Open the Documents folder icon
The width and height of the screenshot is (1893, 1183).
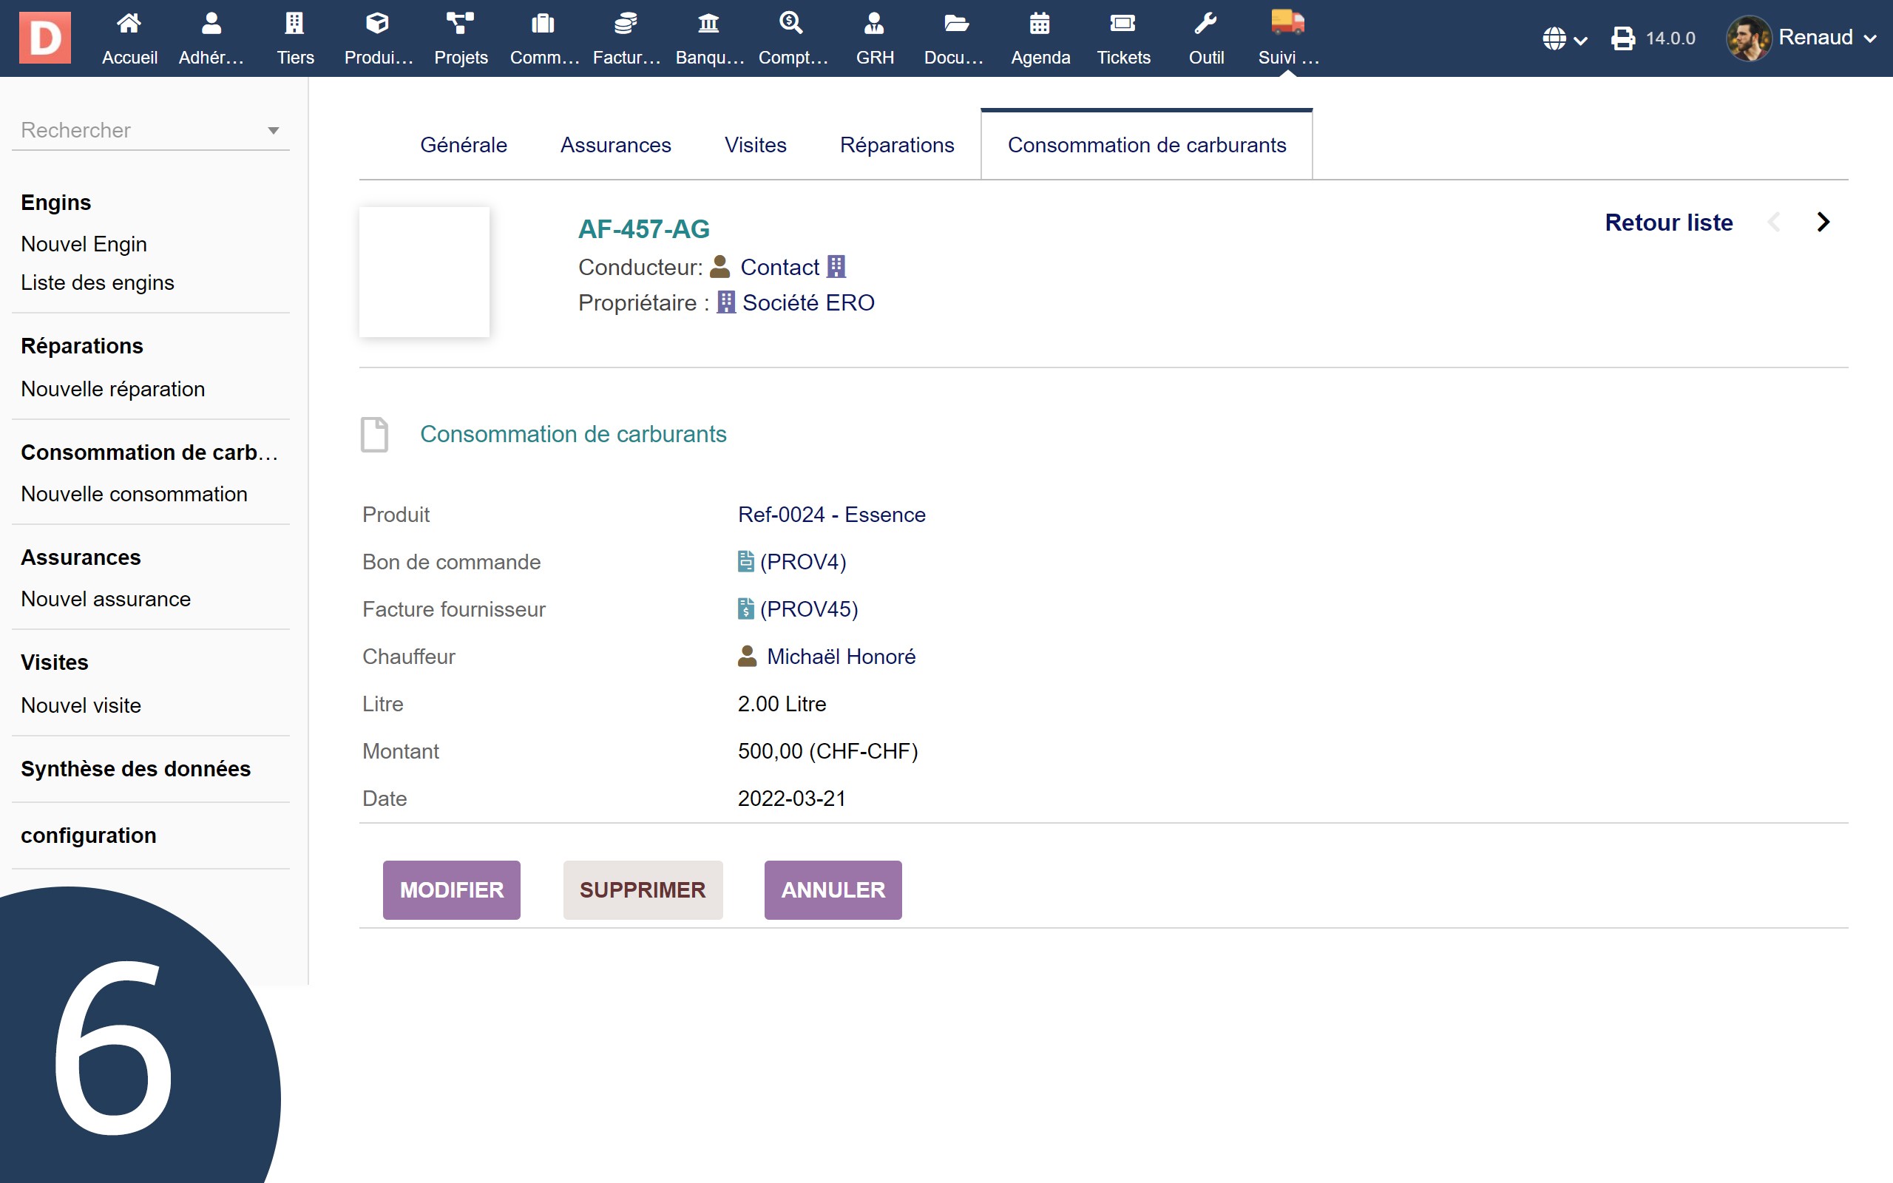[957, 24]
